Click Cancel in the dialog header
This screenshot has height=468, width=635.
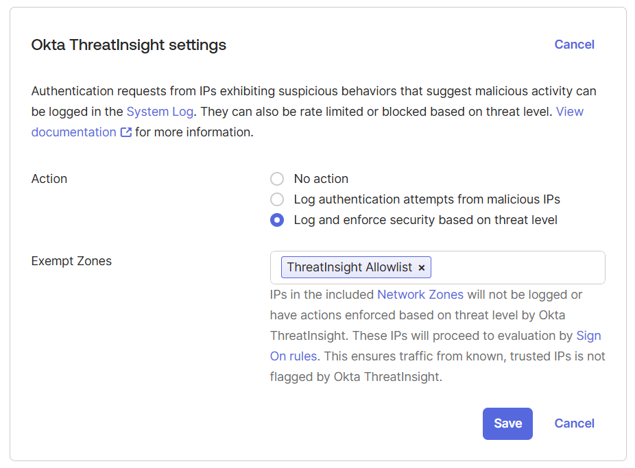(574, 45)
